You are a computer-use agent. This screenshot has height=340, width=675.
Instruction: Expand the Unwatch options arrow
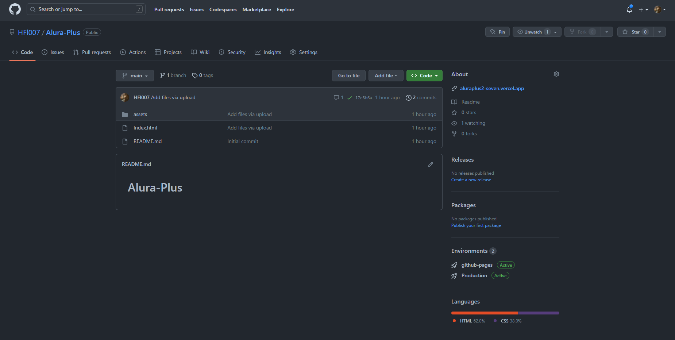(556, 32)
